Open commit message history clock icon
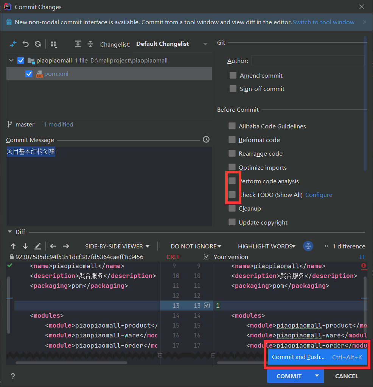 click(206, 140)
